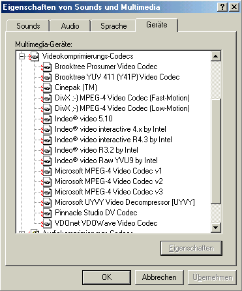
Task: Click the Übernehmen button
Action: pos(212,277)
